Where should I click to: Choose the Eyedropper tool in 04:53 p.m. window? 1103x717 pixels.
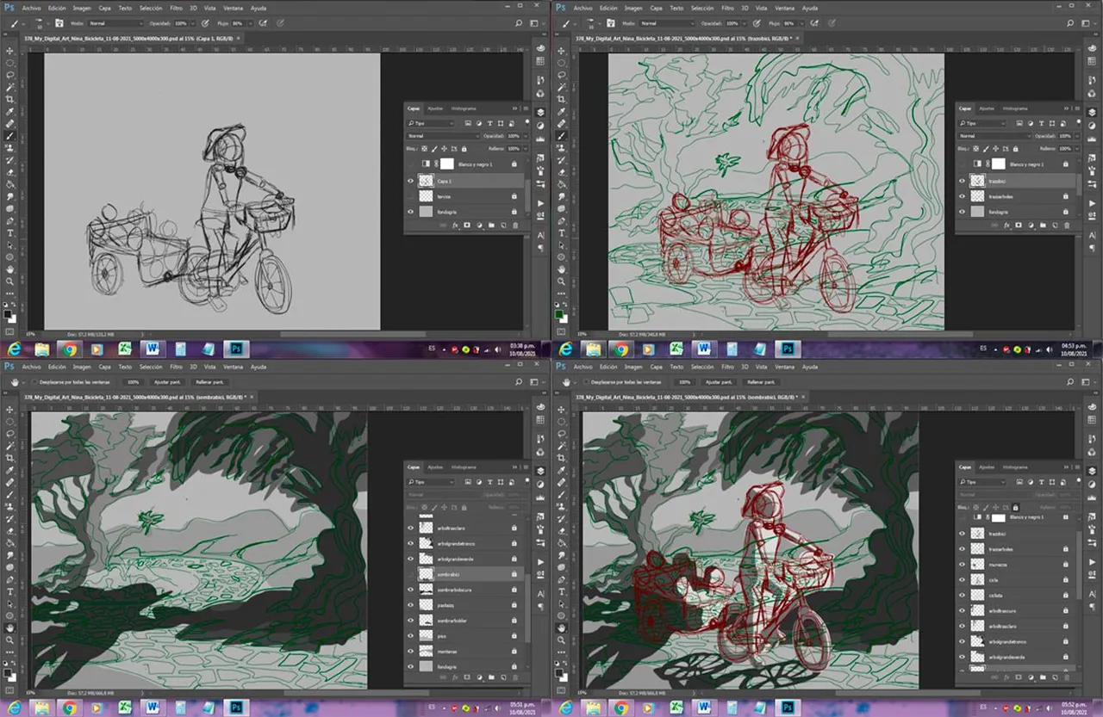pos(563,112)
